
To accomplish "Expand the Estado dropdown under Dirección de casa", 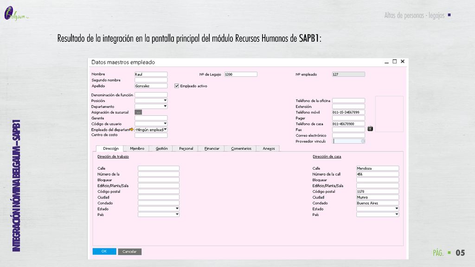I will (397, 209).
